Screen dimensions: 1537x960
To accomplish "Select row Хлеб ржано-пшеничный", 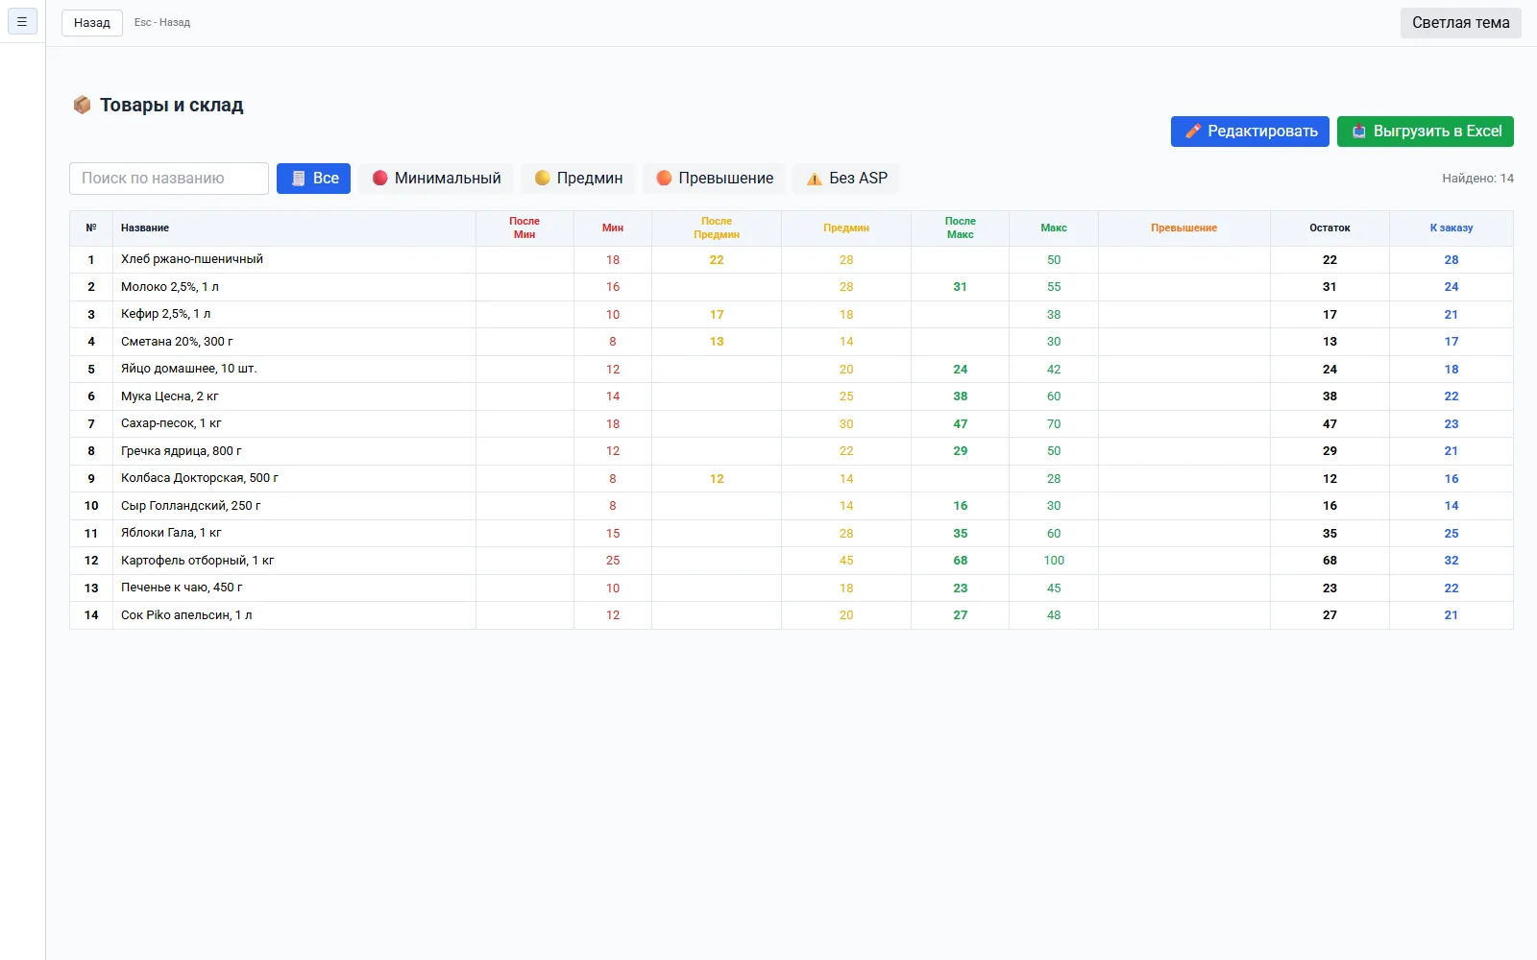I will pyautogui.click(x=792, y=260).
